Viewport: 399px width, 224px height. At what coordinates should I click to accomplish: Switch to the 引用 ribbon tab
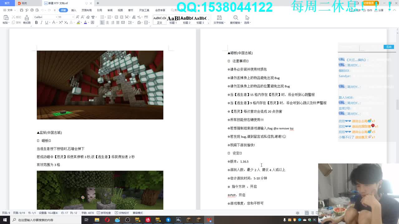point(99,10)
